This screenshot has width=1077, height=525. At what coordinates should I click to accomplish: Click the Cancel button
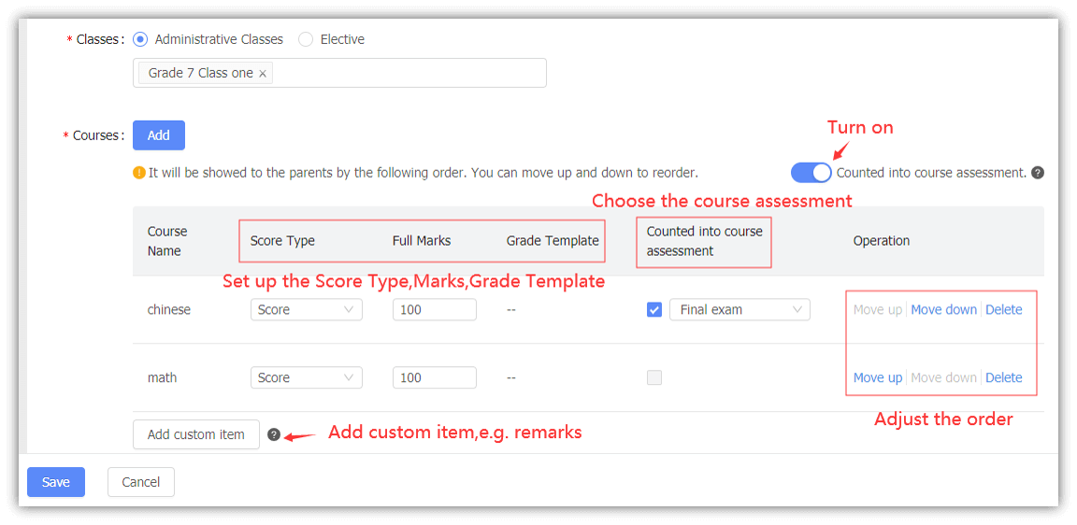[141, 482]
